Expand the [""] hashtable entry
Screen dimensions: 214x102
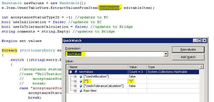tap(75, 81)
